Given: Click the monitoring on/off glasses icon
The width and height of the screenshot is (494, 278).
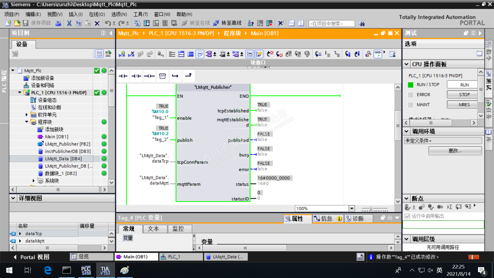Looking at the screenshot, I should (378, 54).
